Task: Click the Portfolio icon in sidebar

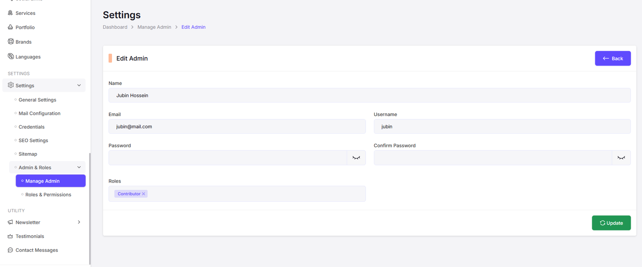Action: click(10, 27)
